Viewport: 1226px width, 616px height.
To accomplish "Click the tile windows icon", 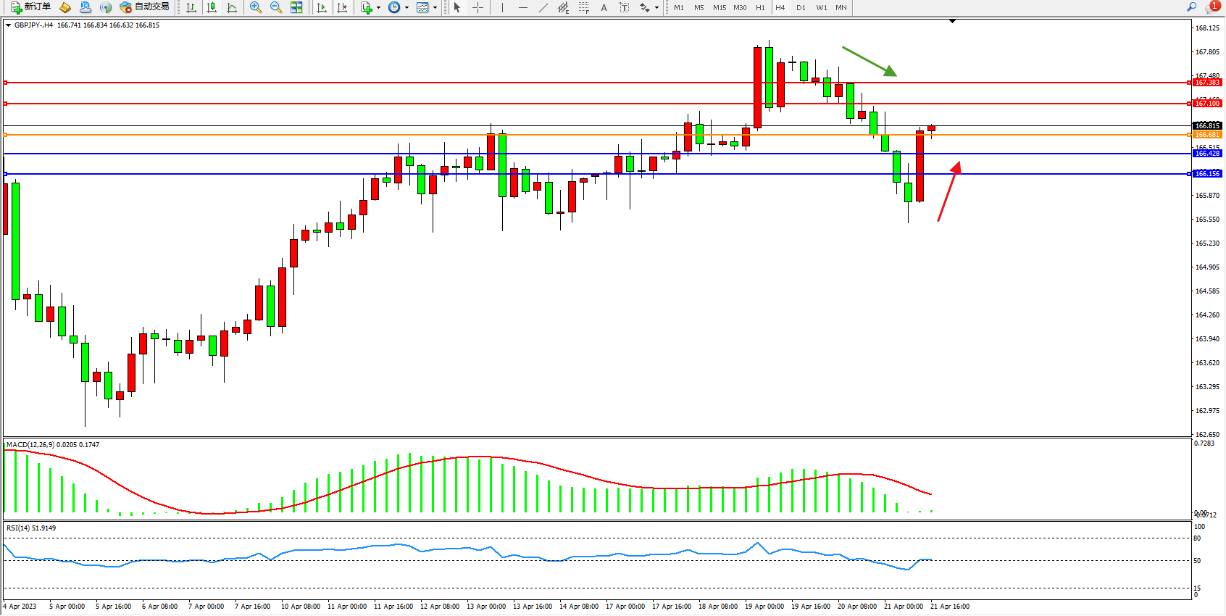I will pos(296,7).
